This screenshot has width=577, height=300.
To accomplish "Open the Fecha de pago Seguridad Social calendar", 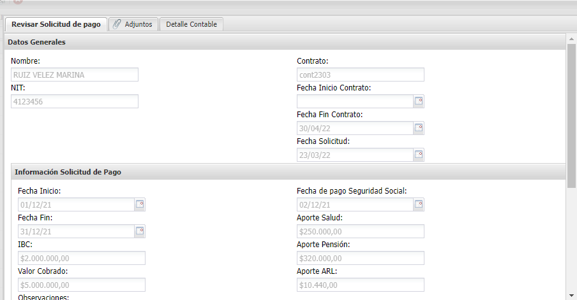I will pyautogui.click(x=419, y=204).
